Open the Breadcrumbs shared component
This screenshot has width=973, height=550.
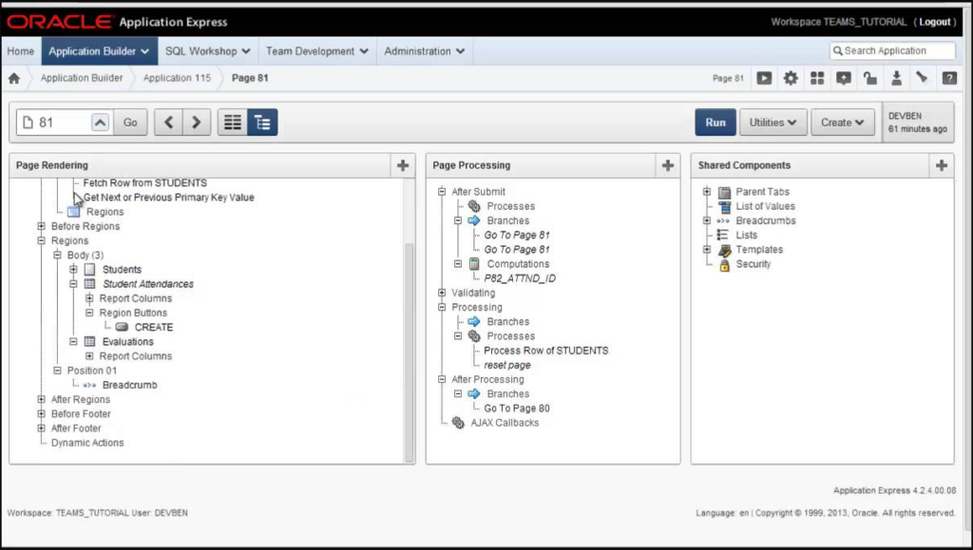pyautogui.click(x=766, y=220)
